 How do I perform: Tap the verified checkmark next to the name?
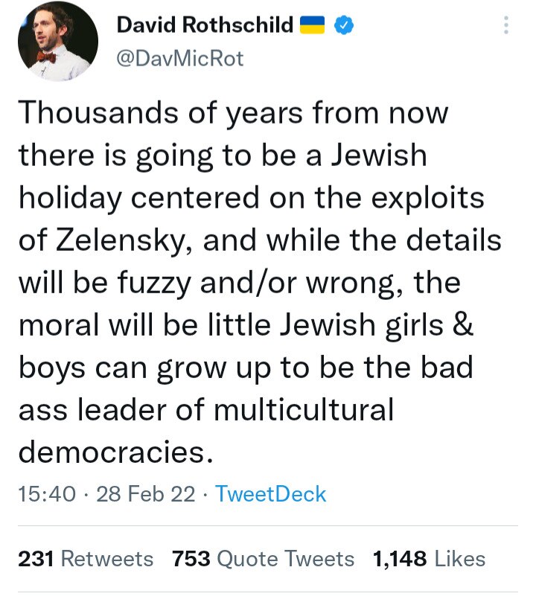342,24
